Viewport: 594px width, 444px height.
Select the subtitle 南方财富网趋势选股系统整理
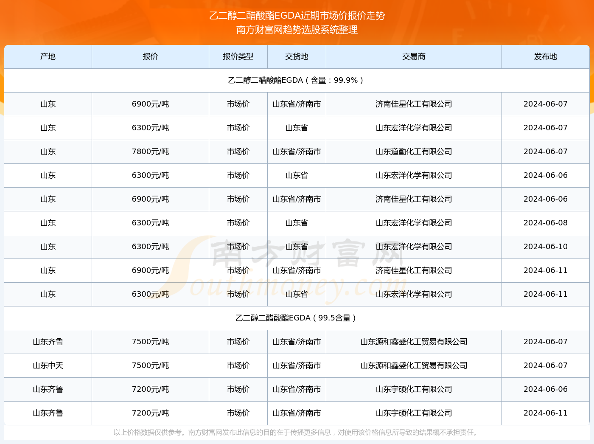297,30
